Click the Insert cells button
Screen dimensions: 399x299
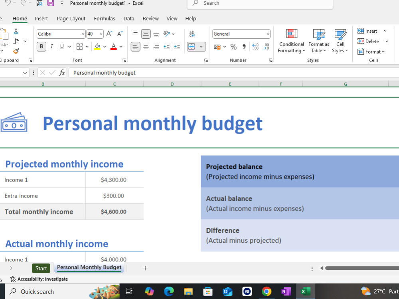click(x=367, y=31)
